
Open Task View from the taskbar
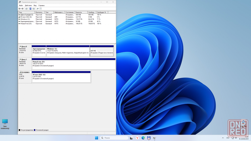click(x=132, y=138)
